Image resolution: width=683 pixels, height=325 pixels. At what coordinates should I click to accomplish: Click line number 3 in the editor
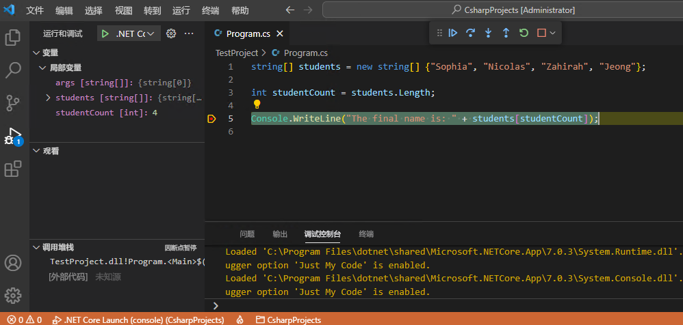[231, 93]
